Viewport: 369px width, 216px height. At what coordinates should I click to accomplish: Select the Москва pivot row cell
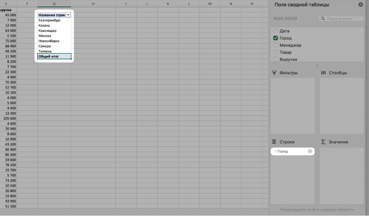[x=54, y=36]
